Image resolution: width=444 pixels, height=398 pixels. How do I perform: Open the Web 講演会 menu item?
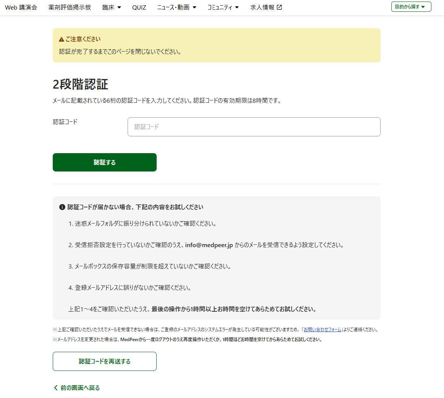click(x=21, y=7)
